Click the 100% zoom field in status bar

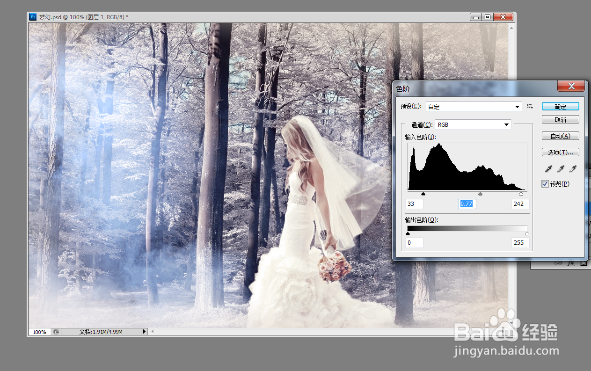39,332
